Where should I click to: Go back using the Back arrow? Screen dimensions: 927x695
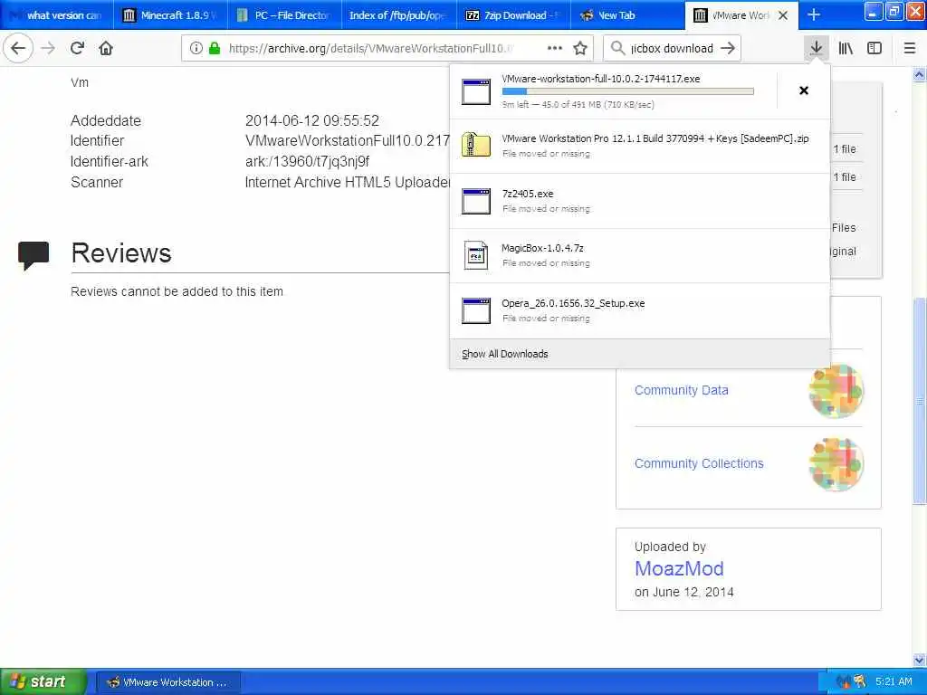18,48
